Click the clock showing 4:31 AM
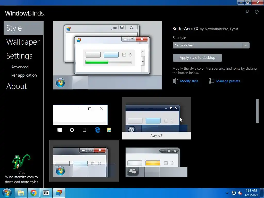This screenshot has width=264, height=198. pyautogui.click(x=251, y=193)
